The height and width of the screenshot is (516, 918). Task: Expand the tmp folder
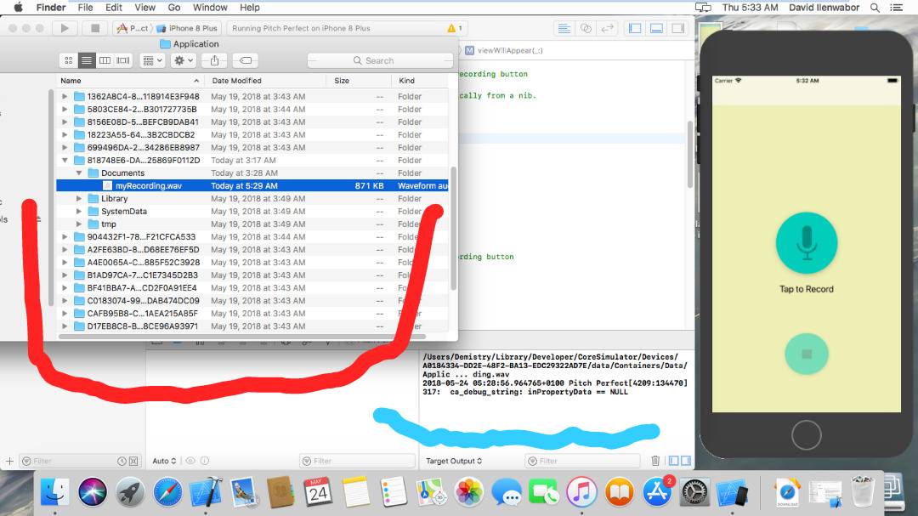(x=79, y=224)
